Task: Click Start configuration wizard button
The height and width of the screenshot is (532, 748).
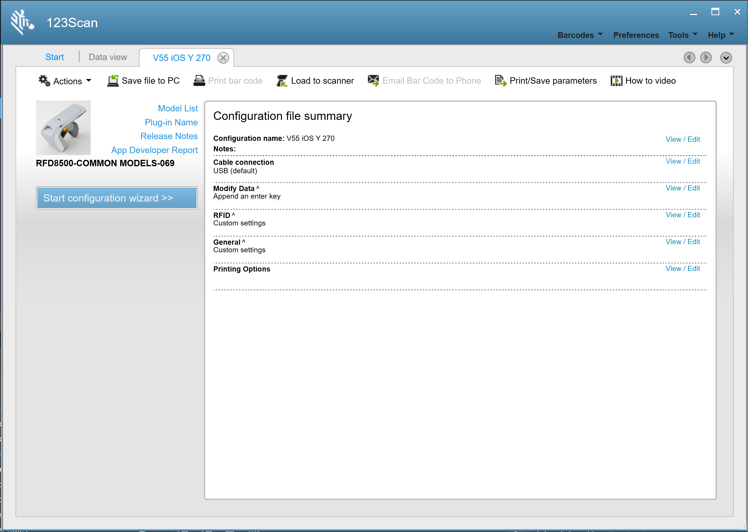Action: (117, 198)
